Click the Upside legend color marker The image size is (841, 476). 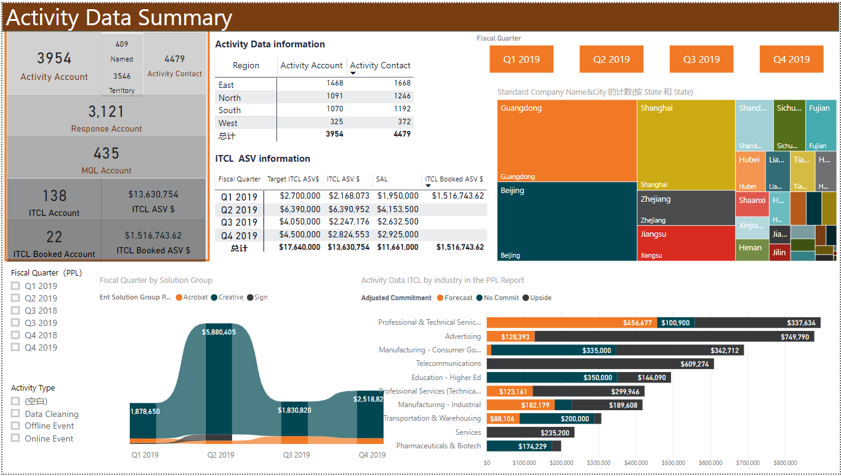click(526, 298)
